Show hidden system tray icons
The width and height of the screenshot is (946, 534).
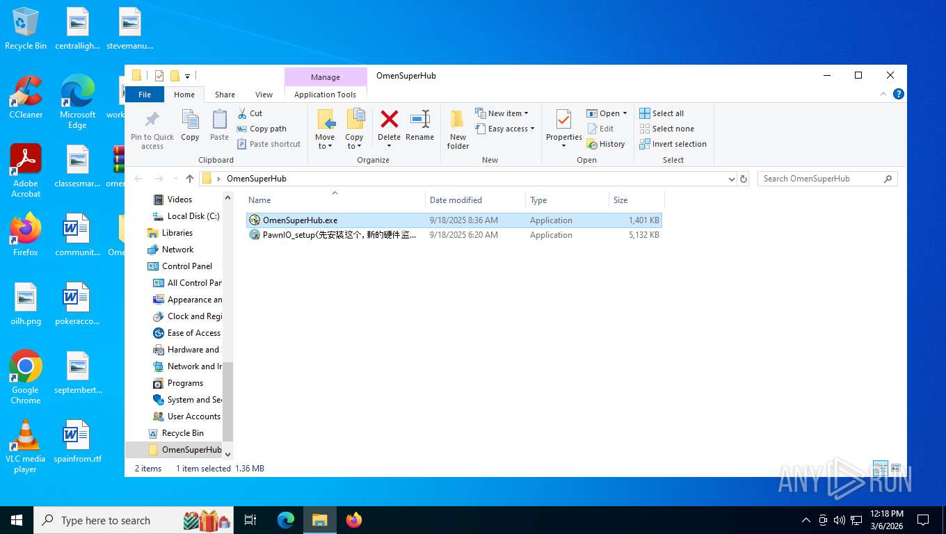806,519
